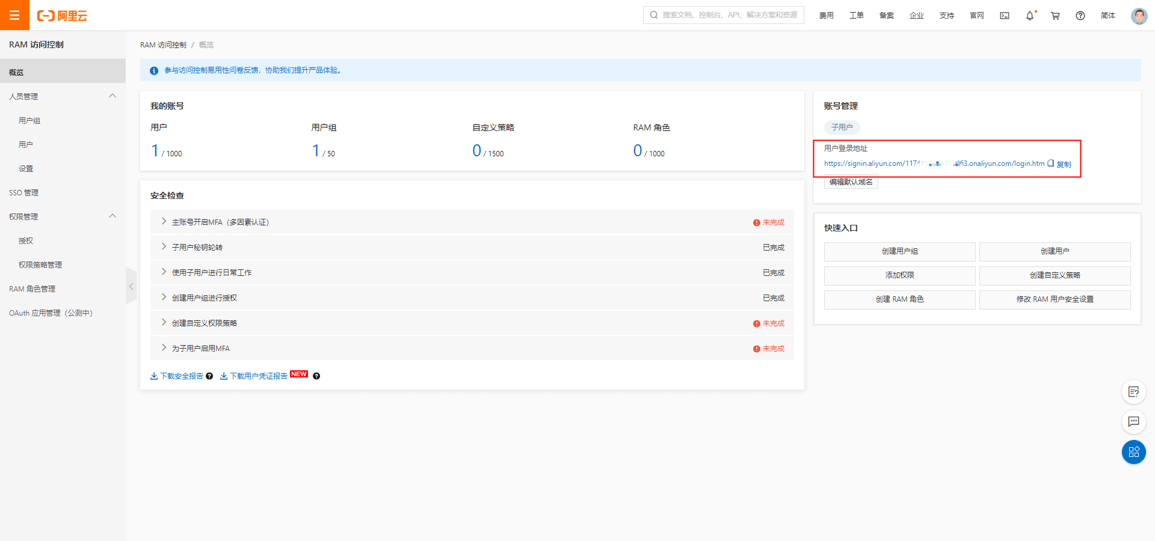The image size is (1155, 541).
Task: Click the blue floating apps grid button
Action: click(x=1133, y=452)
